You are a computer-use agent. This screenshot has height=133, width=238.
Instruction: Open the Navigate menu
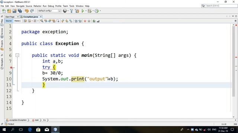tap(20, 6)
